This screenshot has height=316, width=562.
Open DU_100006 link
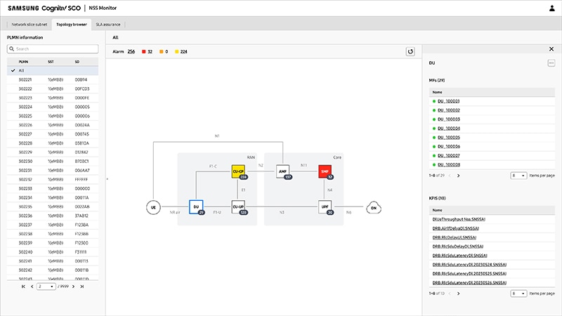click(x=448, y=147)
